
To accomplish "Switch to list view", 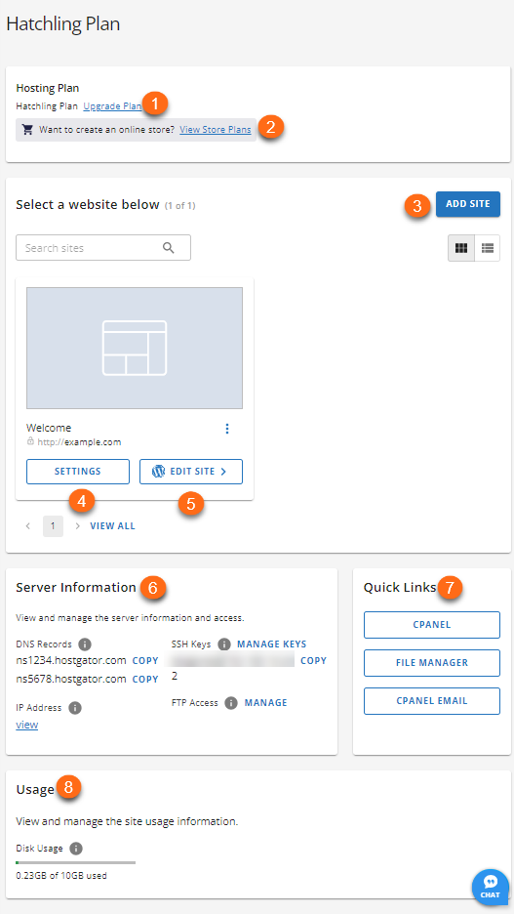I will [488, 248].
